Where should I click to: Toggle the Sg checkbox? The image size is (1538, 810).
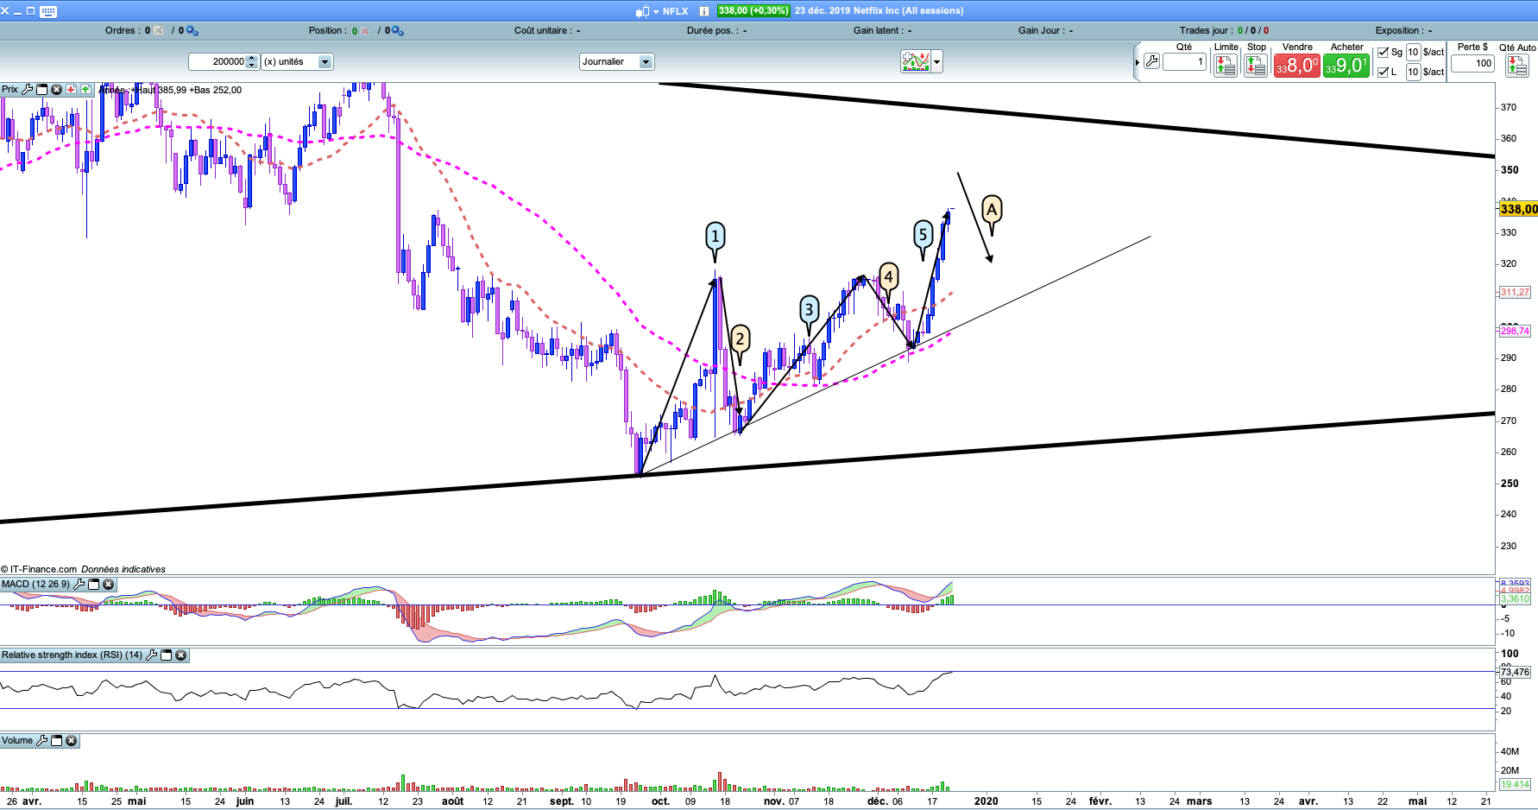[1384, 52]
